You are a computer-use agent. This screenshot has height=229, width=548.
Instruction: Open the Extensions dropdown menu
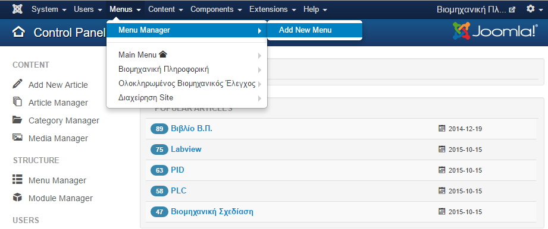pos(273,9)
